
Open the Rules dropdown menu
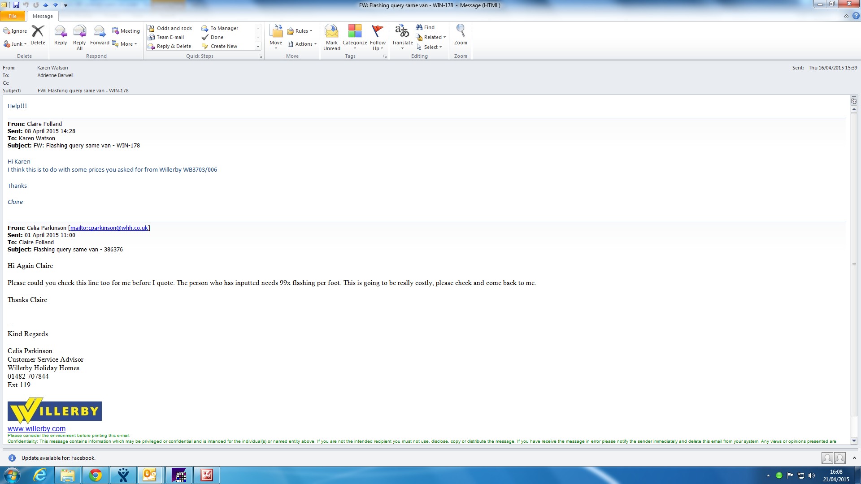[x=300, y=31]
